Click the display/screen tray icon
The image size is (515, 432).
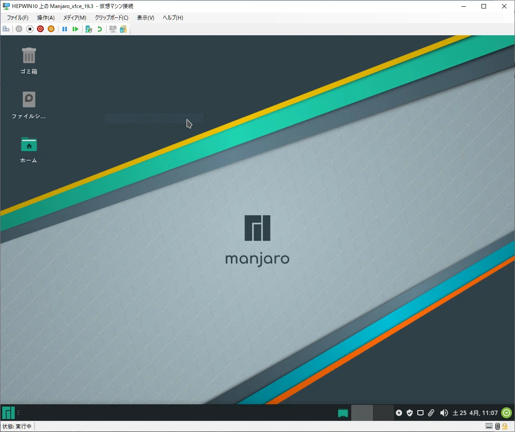(420, 413)
